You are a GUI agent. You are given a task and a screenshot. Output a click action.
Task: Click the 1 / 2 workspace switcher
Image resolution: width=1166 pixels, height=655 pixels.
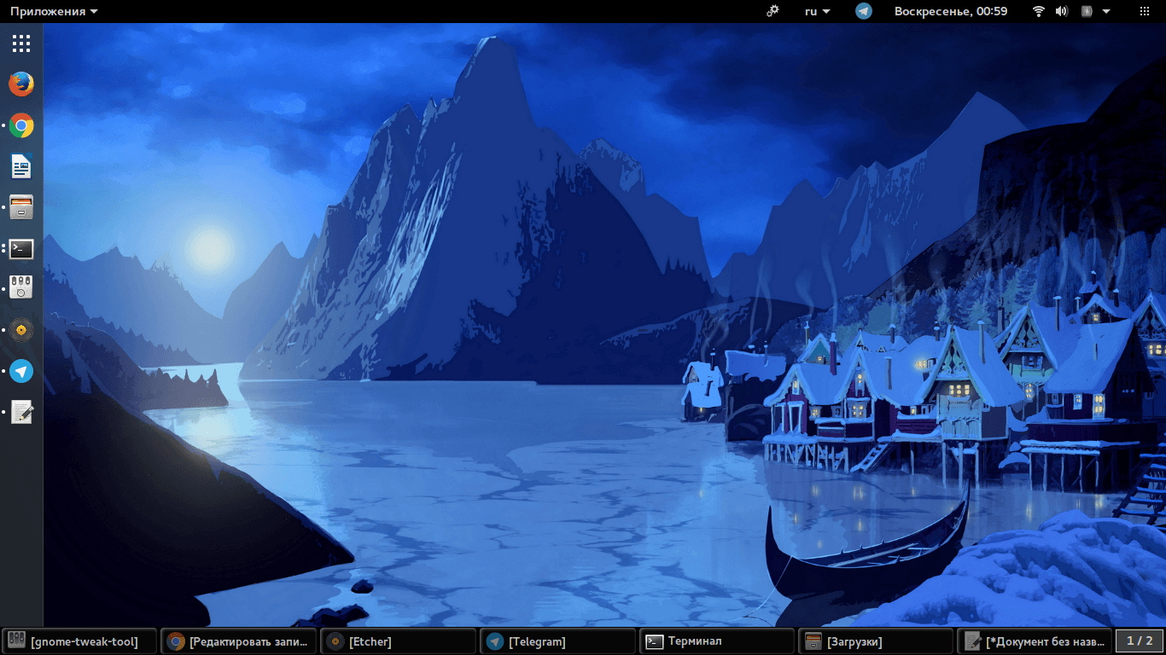(1140, 641)
